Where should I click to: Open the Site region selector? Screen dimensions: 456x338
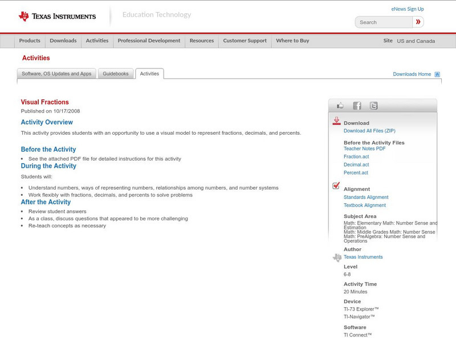[416, 41]
